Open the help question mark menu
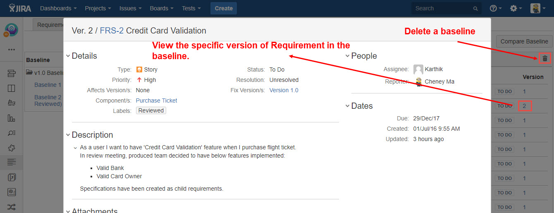 tap(495, 8)
